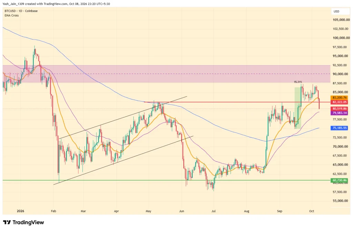Click the orange 83,200.76 price tag
This screenshot has height=230, width=353.
click(x=339, y=98)
